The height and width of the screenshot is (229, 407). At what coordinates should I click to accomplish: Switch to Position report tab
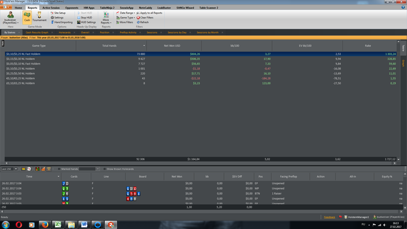[x=105, y=33]
